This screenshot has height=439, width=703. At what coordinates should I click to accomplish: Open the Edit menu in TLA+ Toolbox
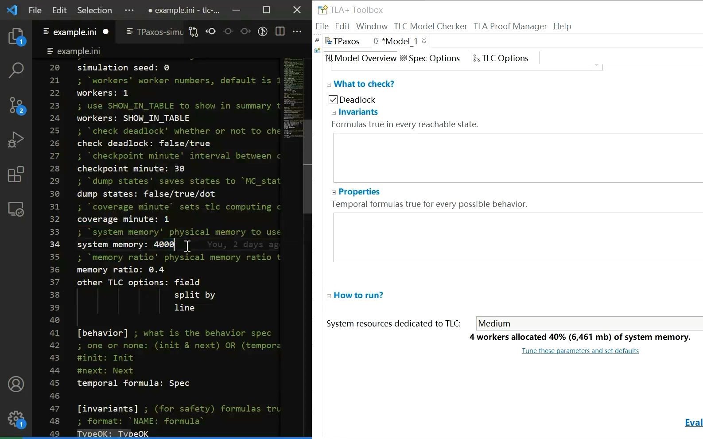click(342, 26)
